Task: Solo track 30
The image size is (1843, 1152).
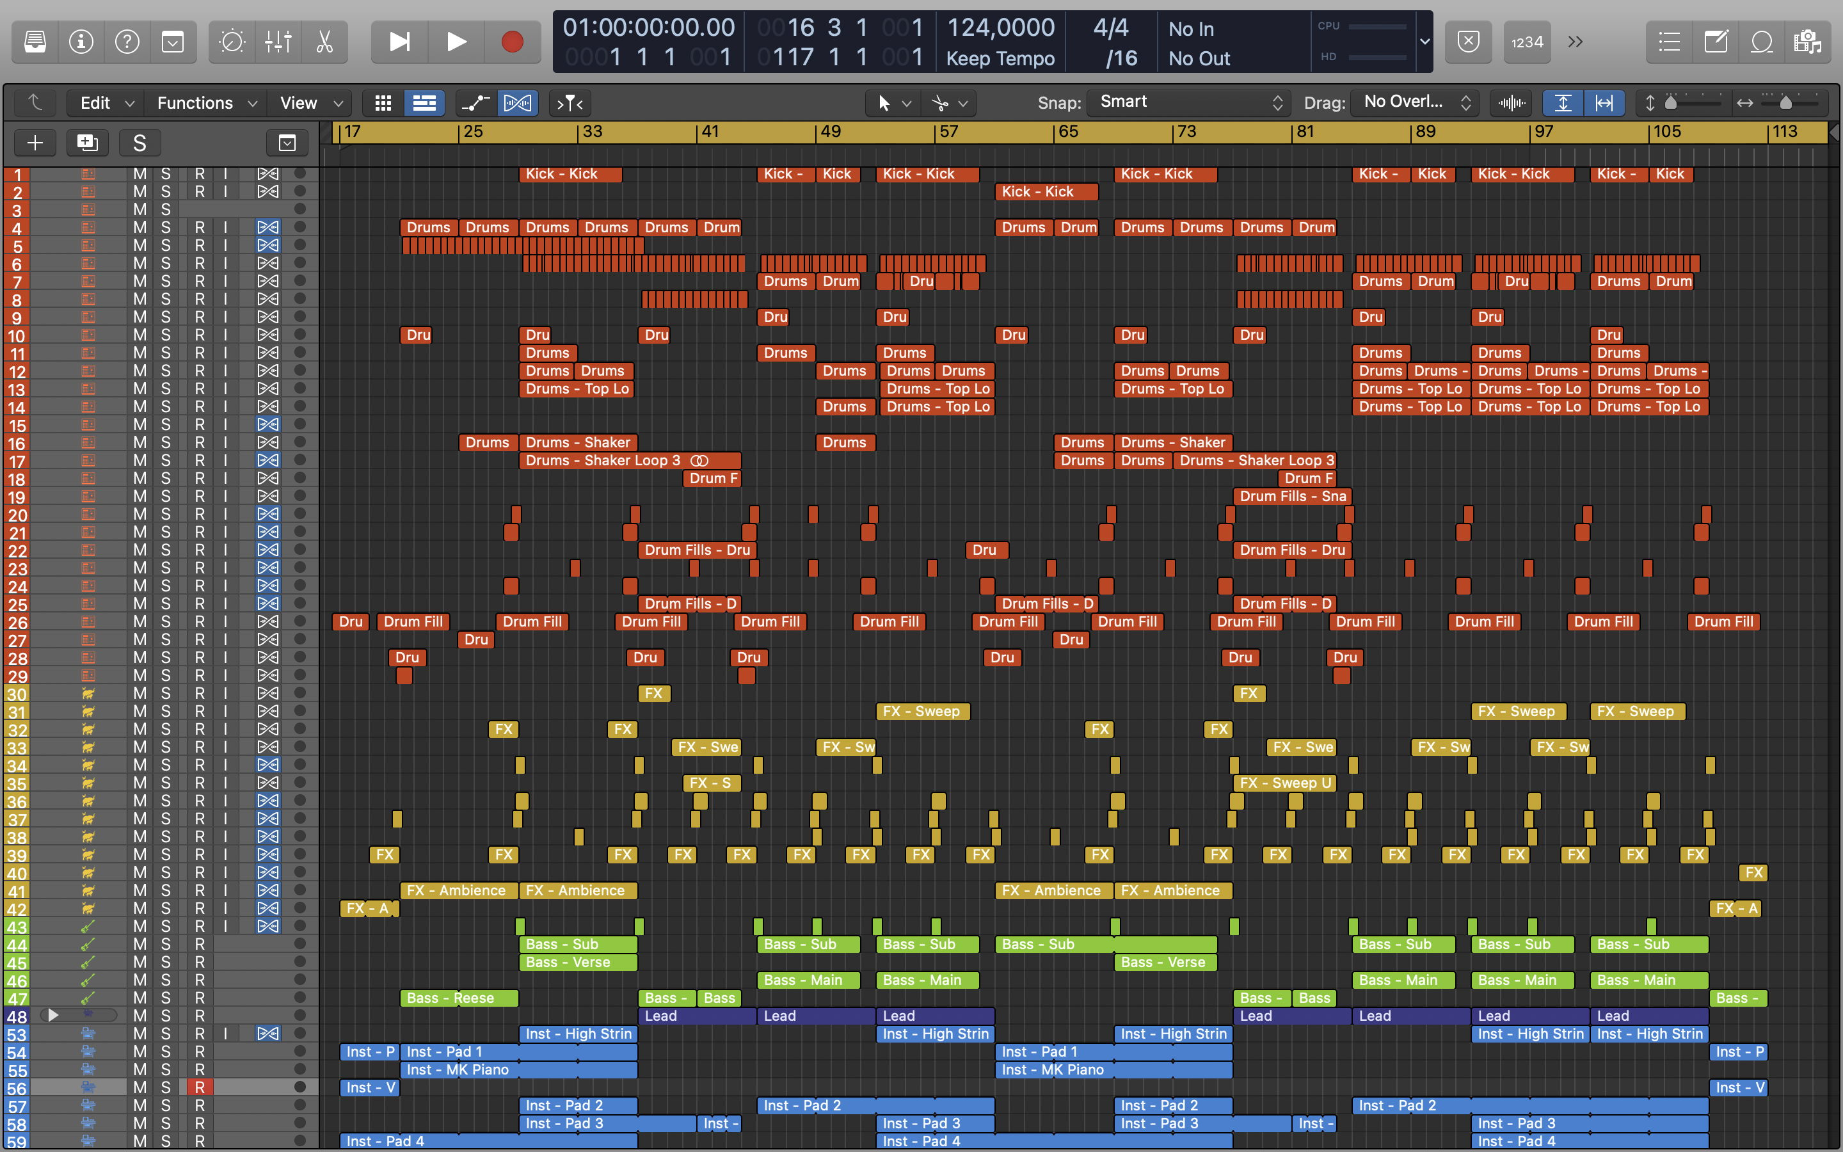Action: 165,693
